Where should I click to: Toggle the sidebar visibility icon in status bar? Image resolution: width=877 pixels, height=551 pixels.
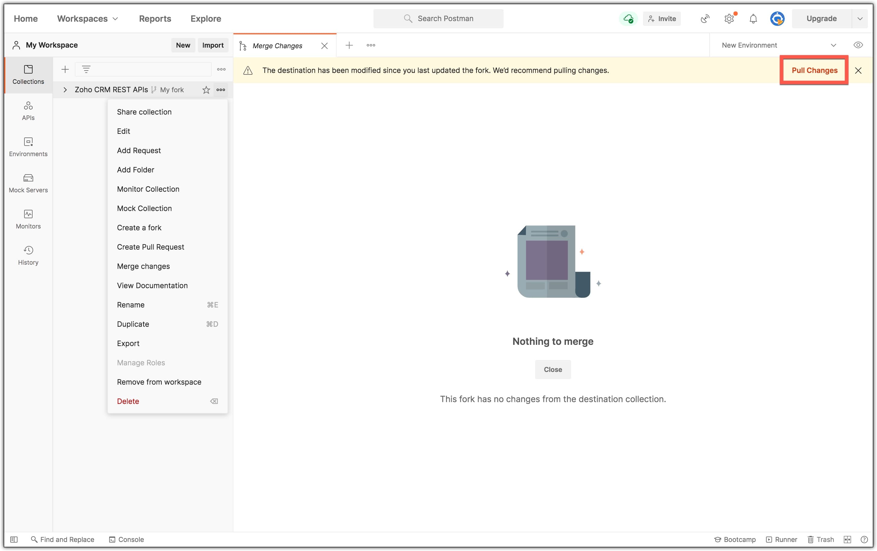[14, 539]
